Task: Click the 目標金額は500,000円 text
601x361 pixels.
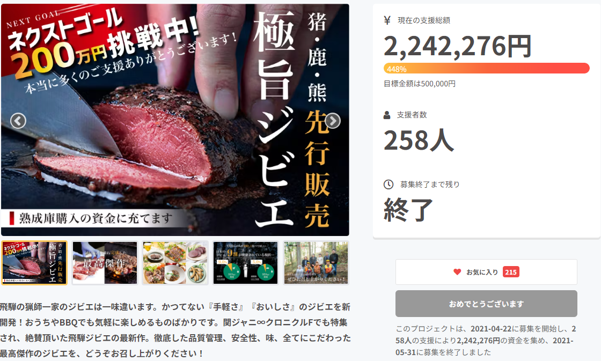Action: tap(420, 84)
